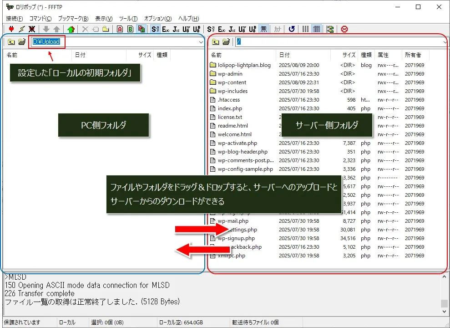This screenshot has height=328, width=450.
Task: Toggle the 無変換 kanji conversion mode
Action: [264, 29]
